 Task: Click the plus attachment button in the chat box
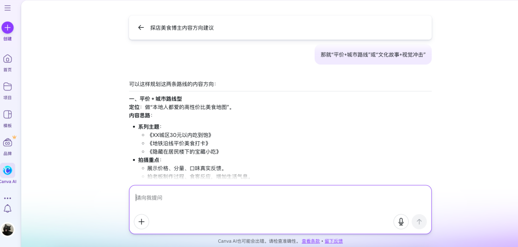[141, 222]
